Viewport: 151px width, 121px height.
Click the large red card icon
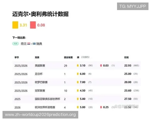coord(33,25)
